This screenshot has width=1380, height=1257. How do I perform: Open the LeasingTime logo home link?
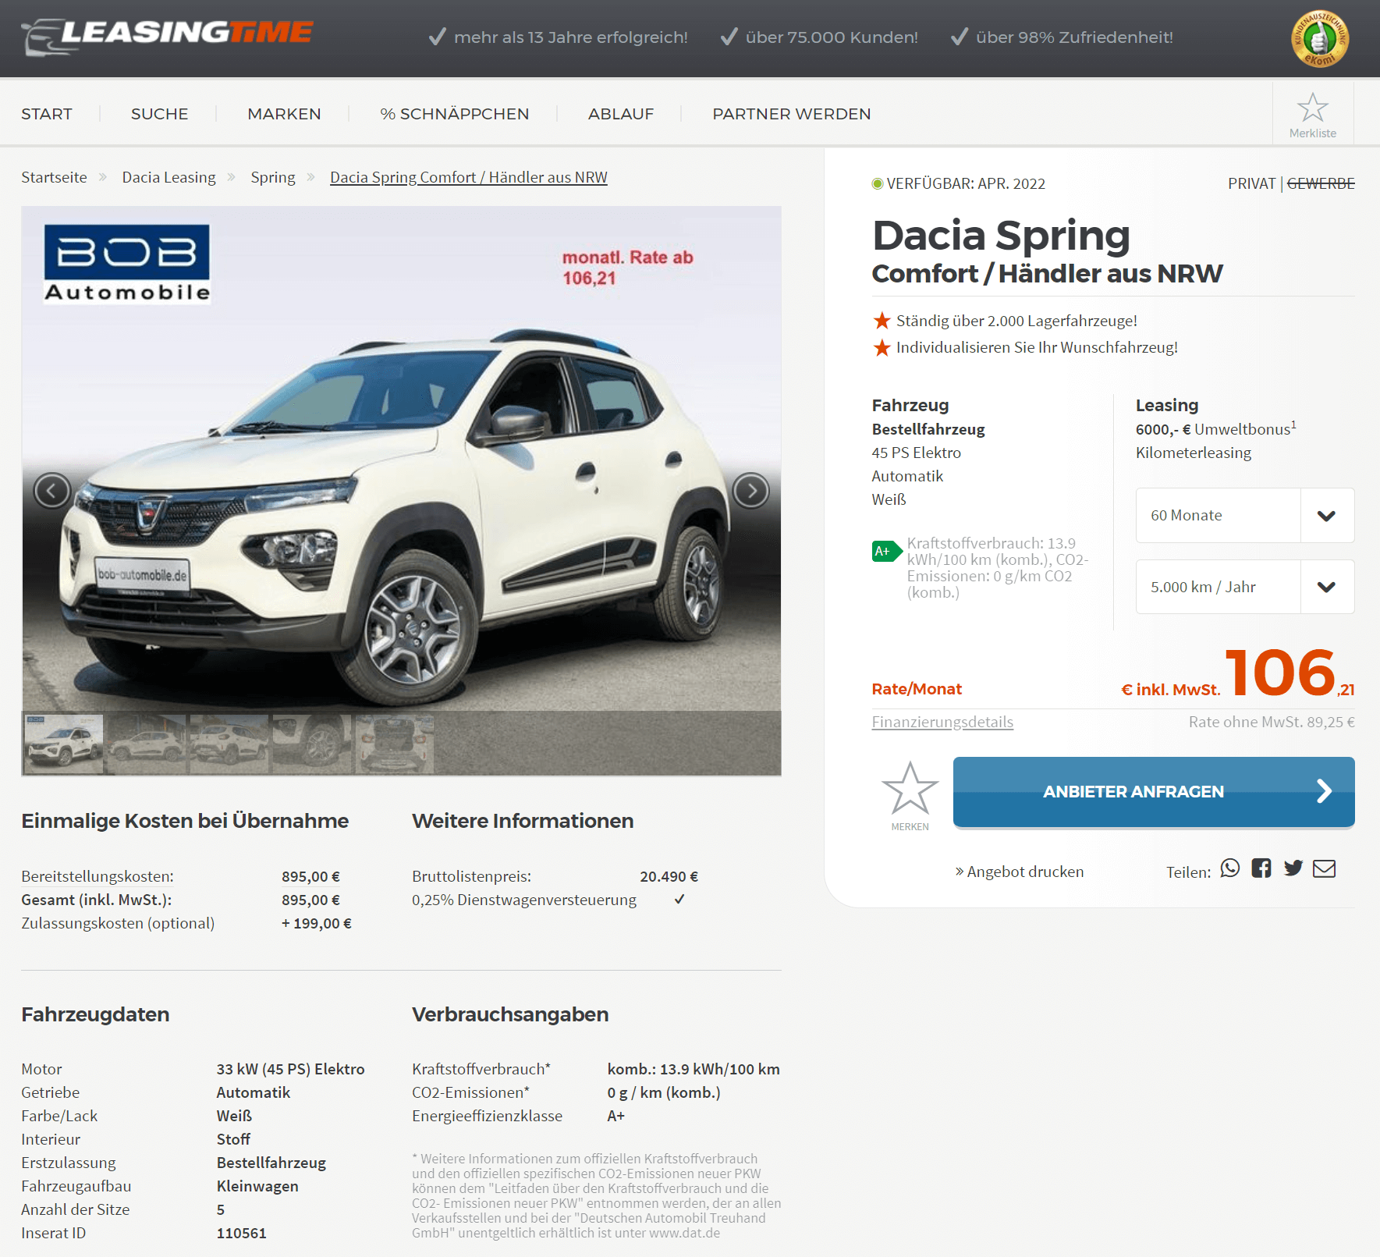pos(168,36)
